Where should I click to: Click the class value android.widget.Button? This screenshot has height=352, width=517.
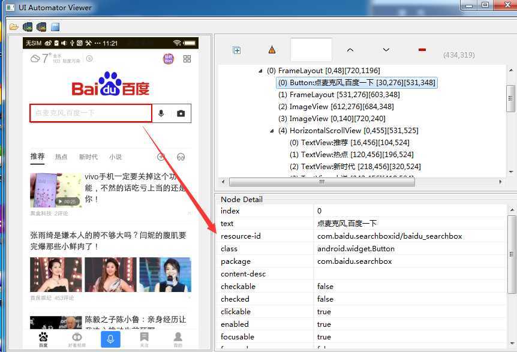point(356,249)
